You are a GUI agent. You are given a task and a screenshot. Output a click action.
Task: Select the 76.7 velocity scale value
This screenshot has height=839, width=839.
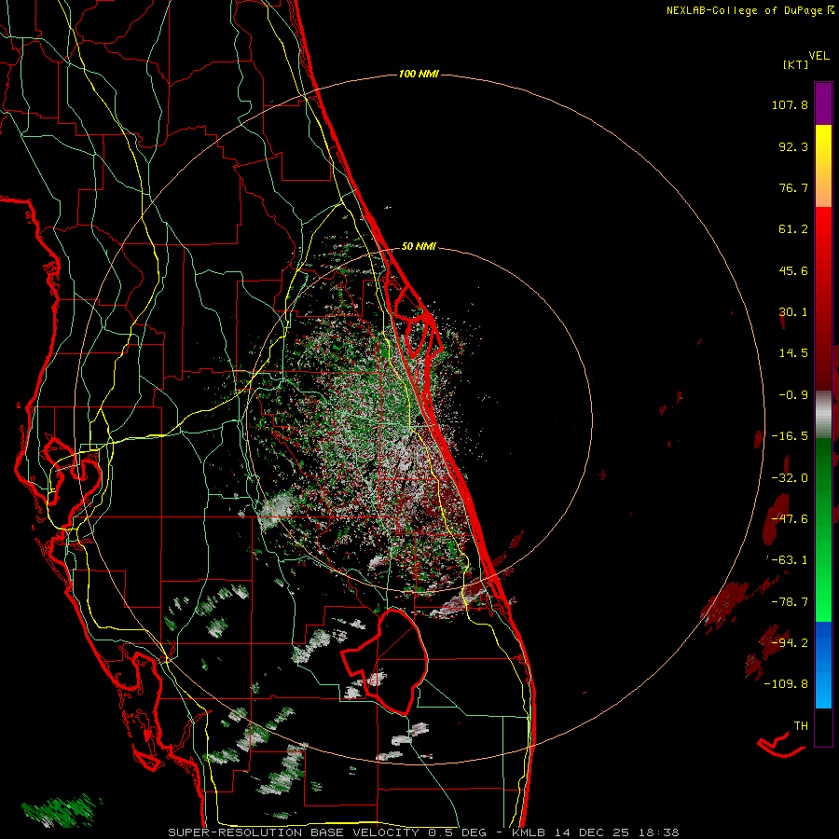(x=793, y=187)
